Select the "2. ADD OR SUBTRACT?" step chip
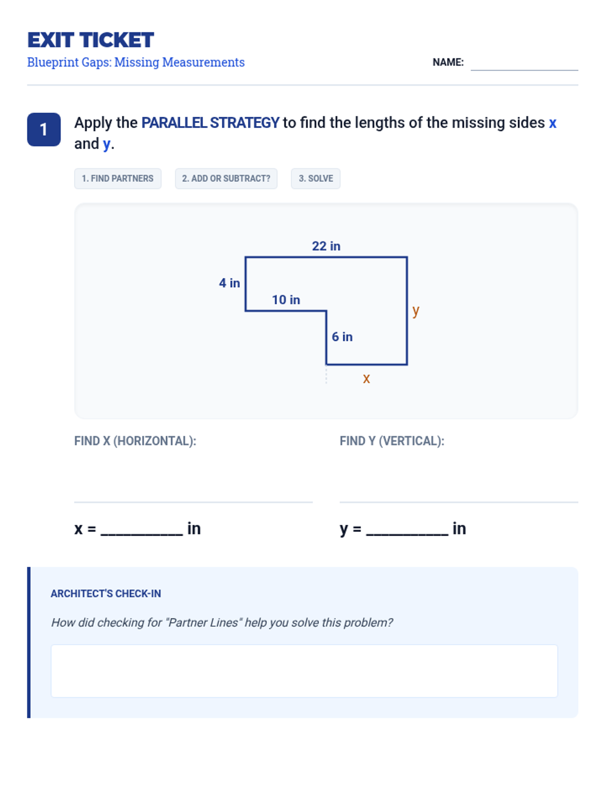Viewport: 605px width, 806px height. click(226, 179)
